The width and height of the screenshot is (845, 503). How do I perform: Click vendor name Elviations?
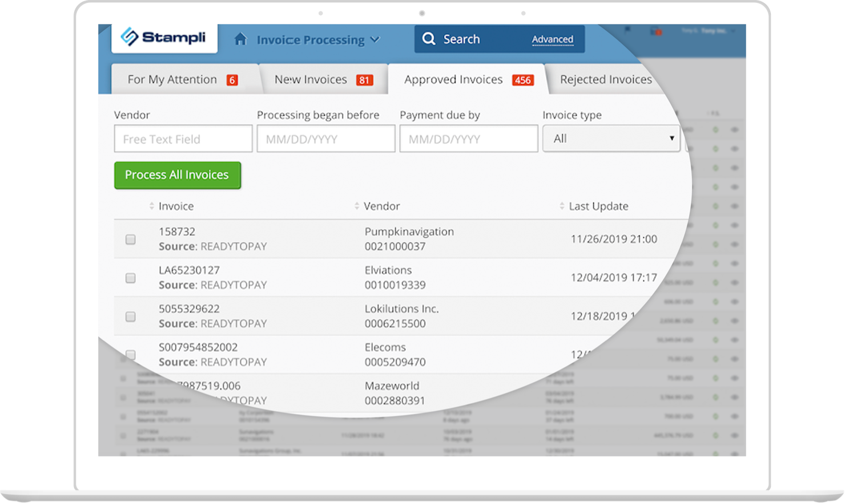pos(388,270)
